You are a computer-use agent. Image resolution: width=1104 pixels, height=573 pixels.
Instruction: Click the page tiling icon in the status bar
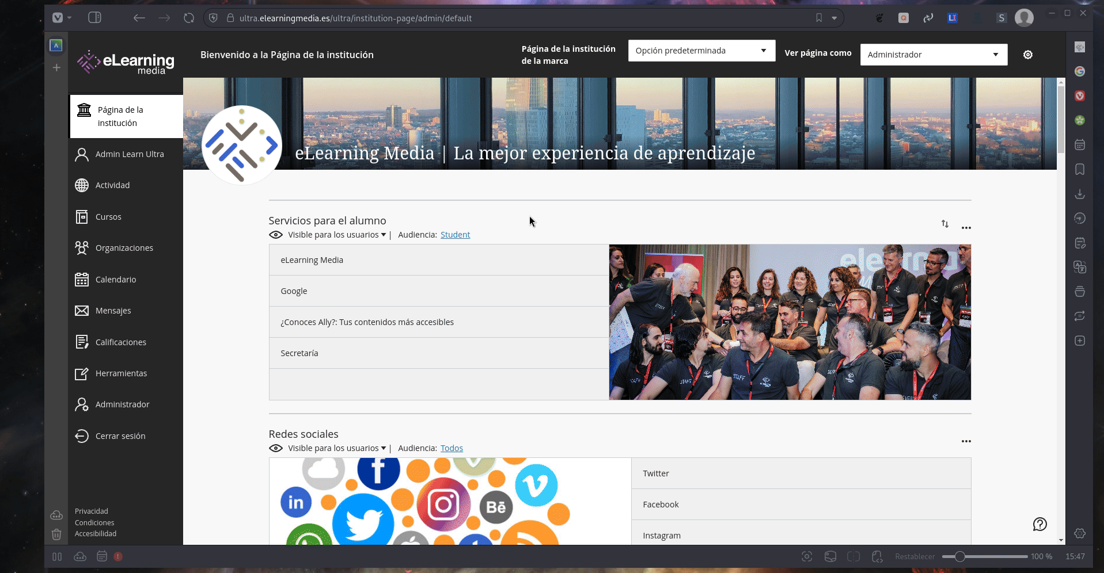pos(853,556)
